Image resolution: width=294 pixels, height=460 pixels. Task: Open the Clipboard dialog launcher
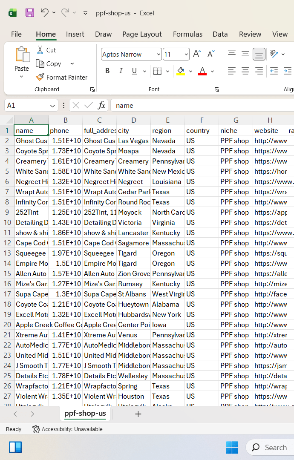click(x=92, y=89)
